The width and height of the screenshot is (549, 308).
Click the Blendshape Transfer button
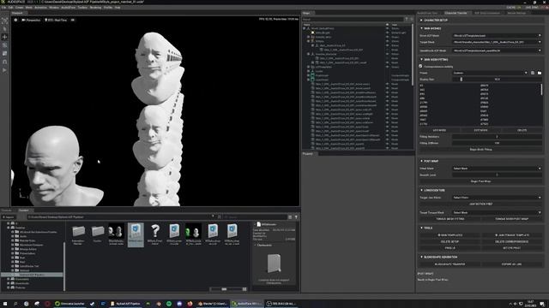[449, 264]
